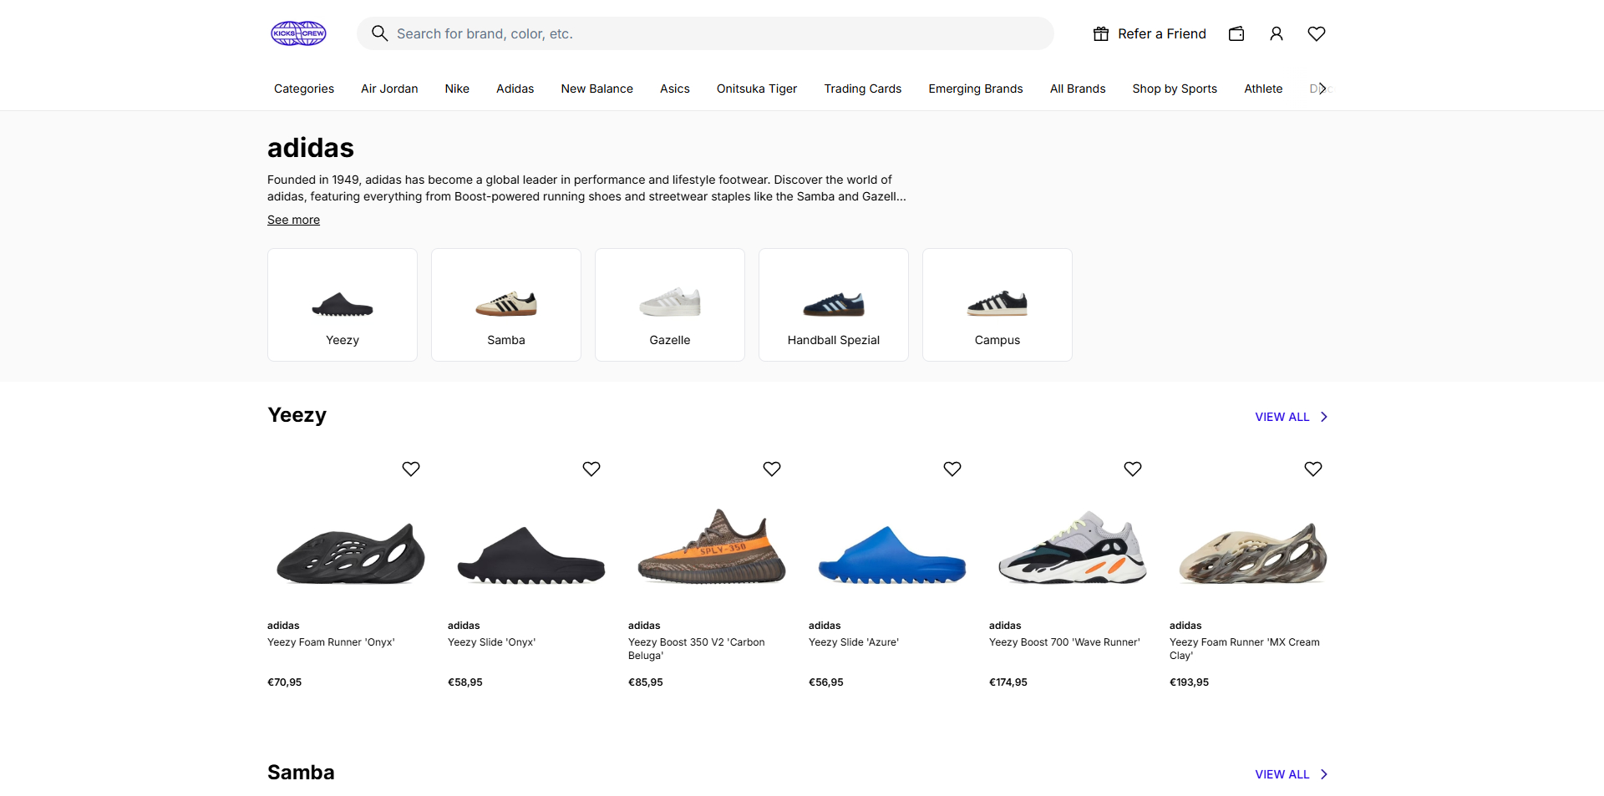The image size is (1604, 796).
Task: Favorite Yeezy Foam Runner 'Onyx' heart
Action: pyautogui.click(x=411, y=469)
